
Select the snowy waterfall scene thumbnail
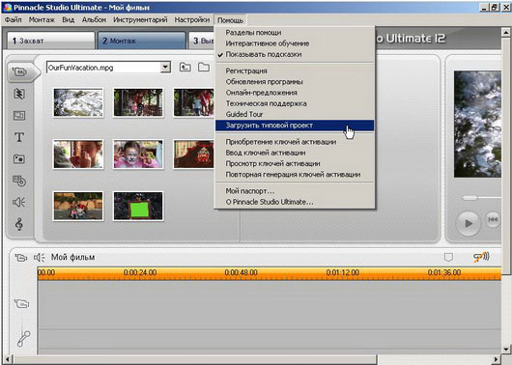click(78, 102)
